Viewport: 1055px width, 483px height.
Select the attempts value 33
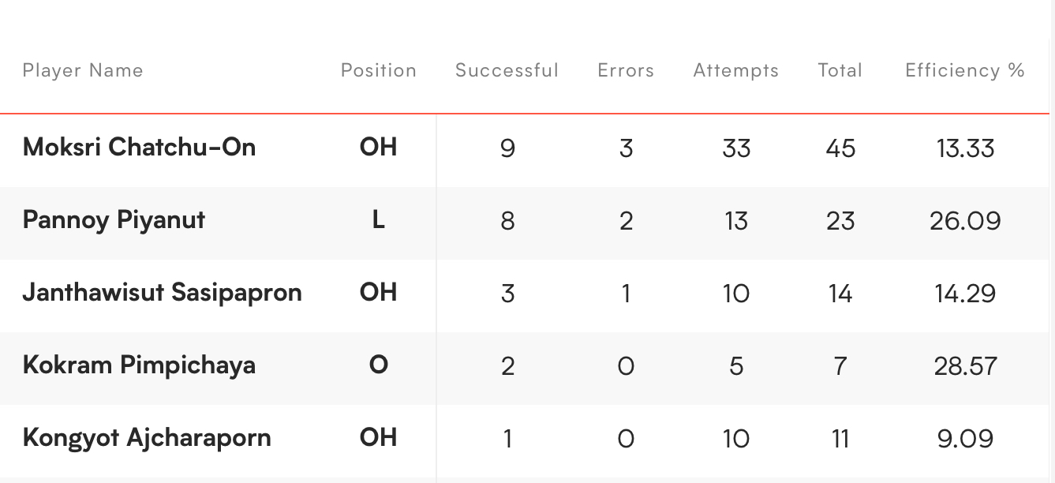[x=736, y=148]
